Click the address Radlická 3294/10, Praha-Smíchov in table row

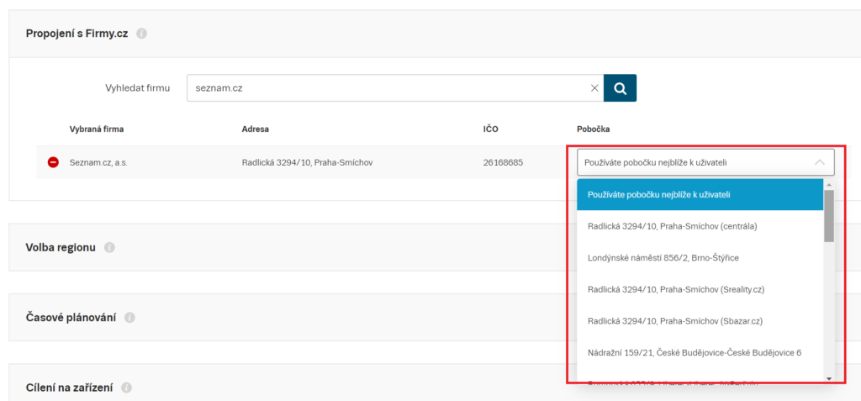[308, 162]
